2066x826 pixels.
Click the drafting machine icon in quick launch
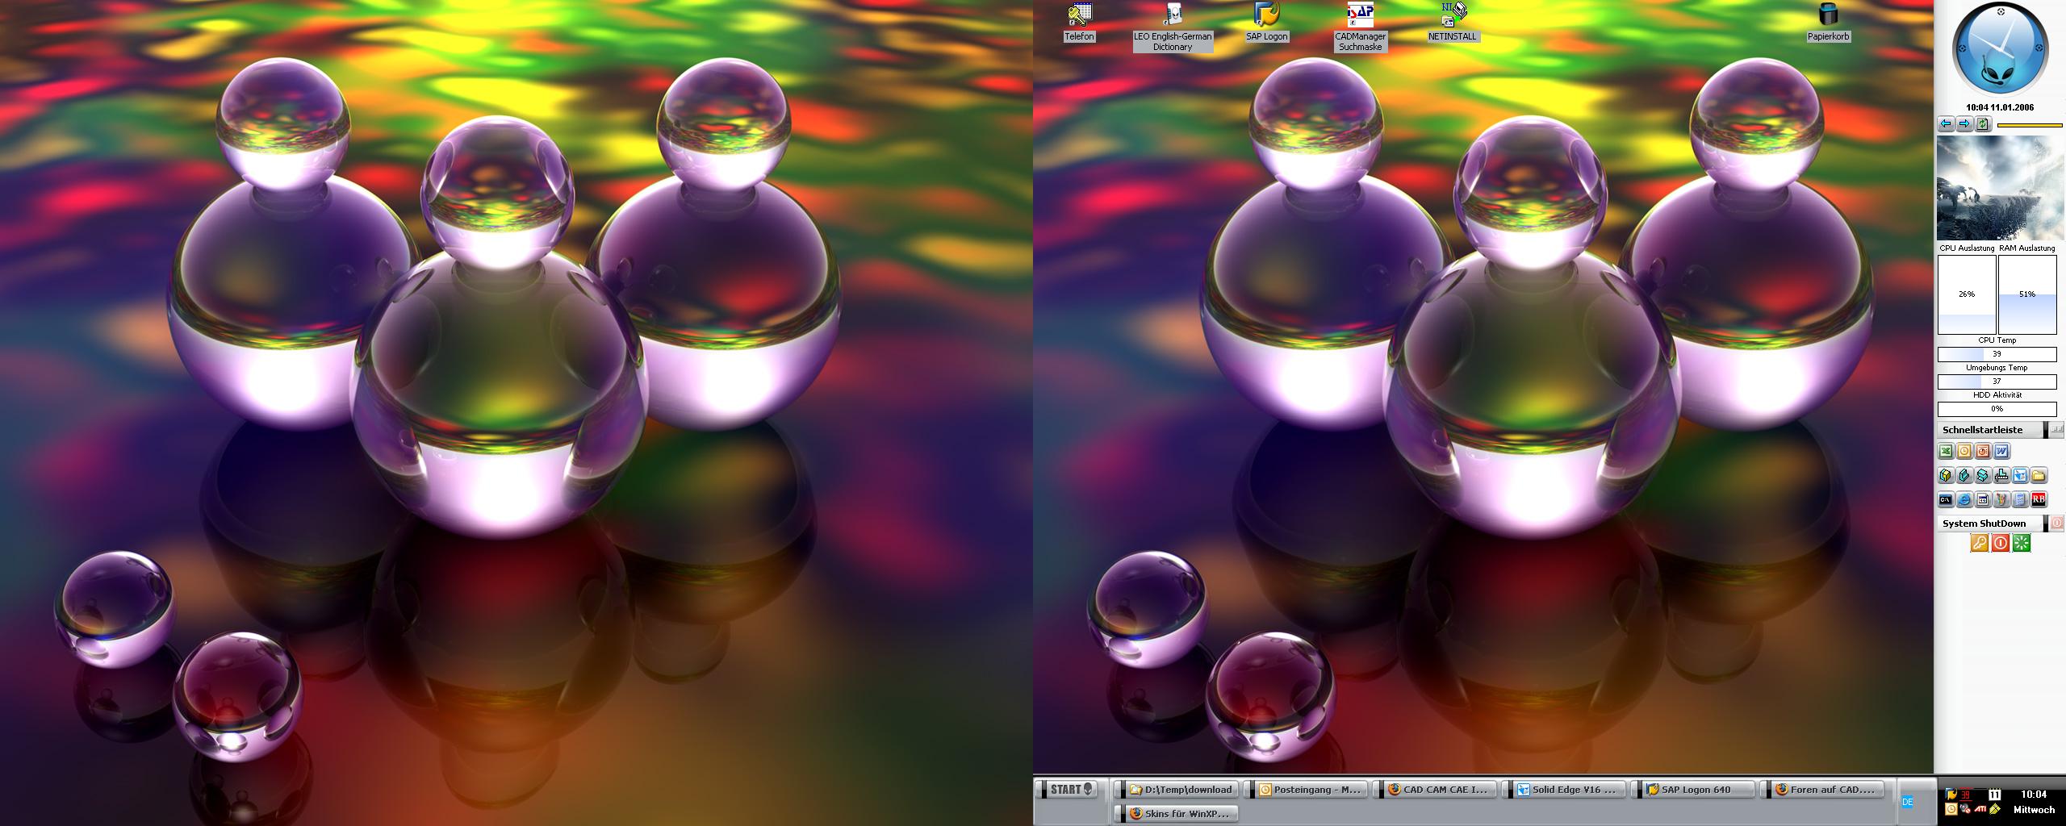(2001, 475)
